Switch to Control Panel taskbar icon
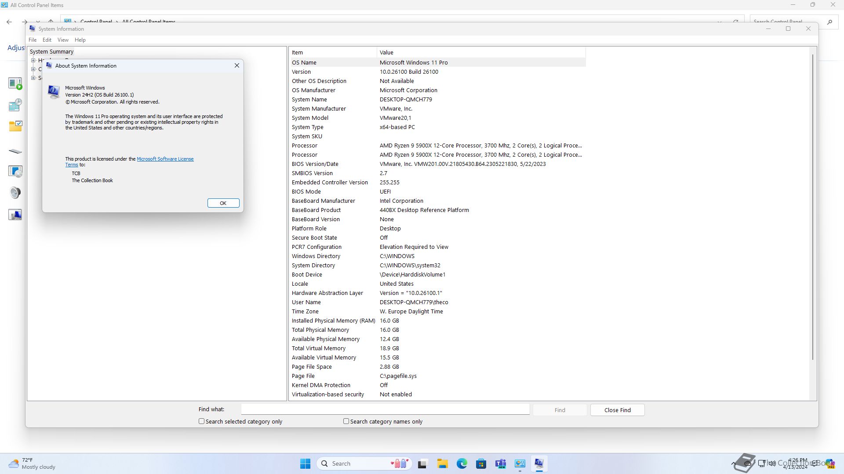This screenshot has height=474, width=844. coord(520,463)
